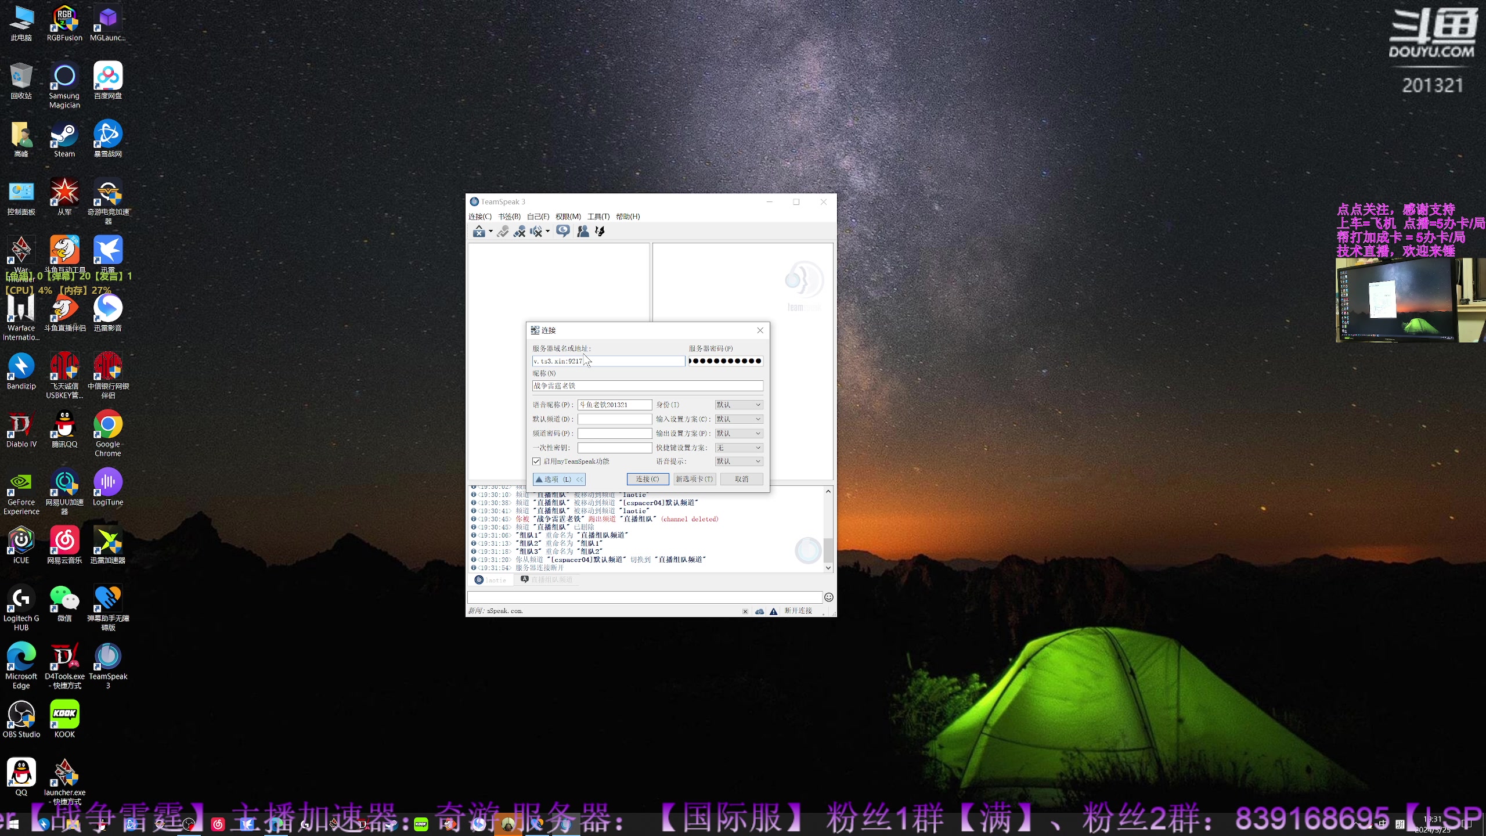Click the myTeamSpeak cloud status icon

[759, 611]
